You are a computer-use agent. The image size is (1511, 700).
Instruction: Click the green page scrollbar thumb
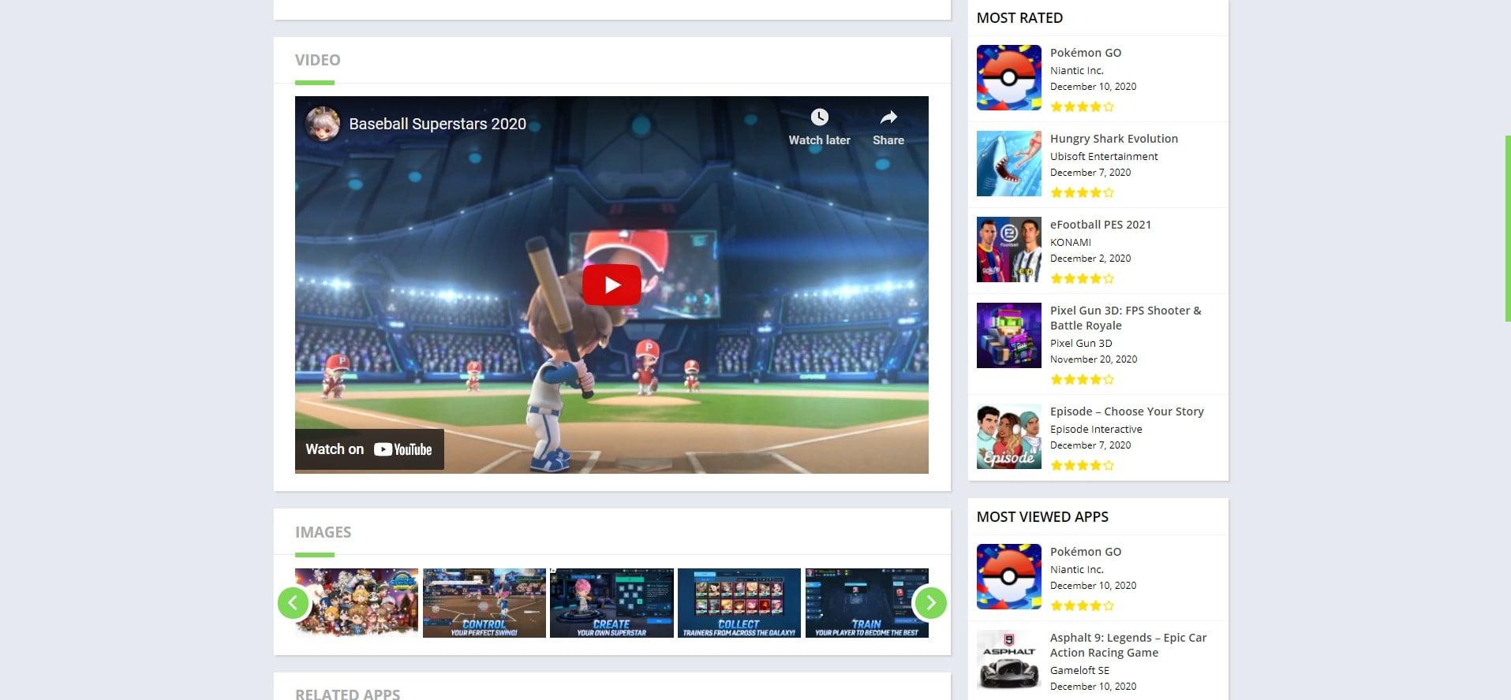pyautogui.click(x=1508, y=228)
